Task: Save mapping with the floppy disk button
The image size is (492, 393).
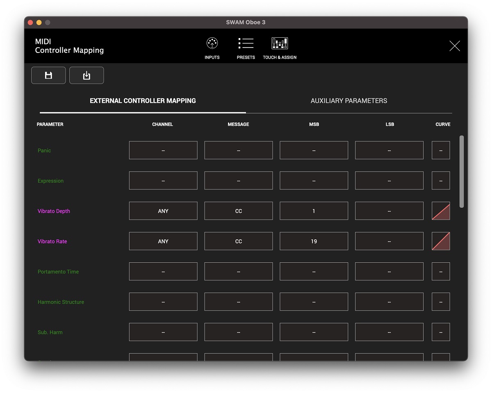Action: click(x=48, y=75)
